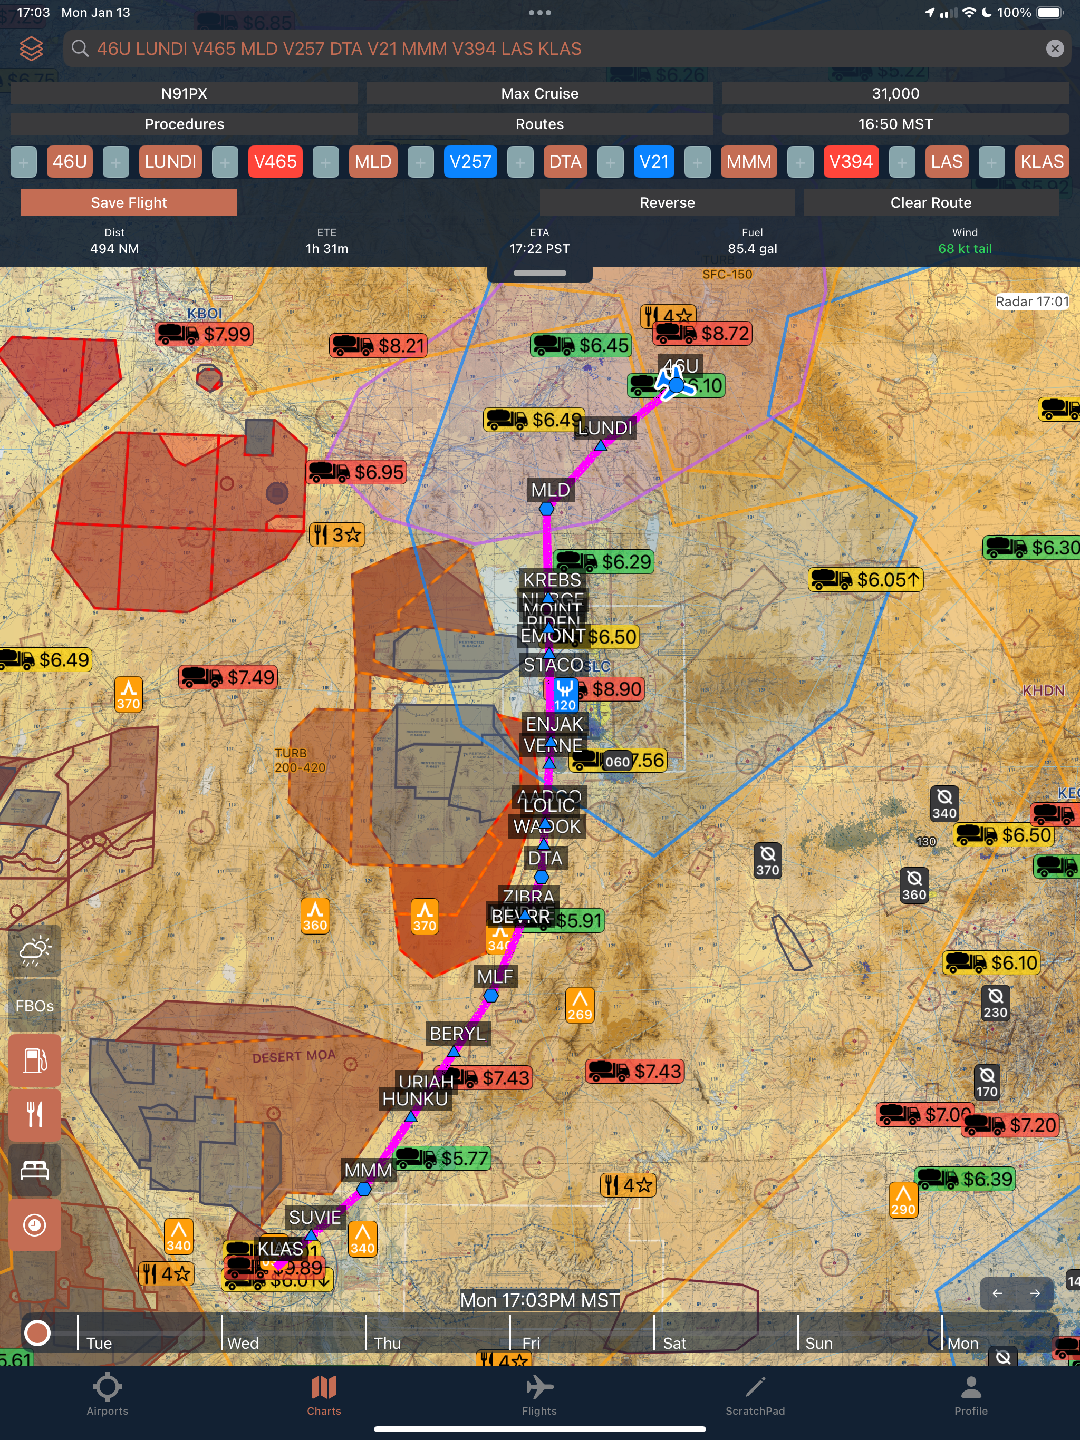Toggle the FBOs overlay
Image resolution: width=1080 pixels, height=1440 pixels.
click(x=34, y=1006)
